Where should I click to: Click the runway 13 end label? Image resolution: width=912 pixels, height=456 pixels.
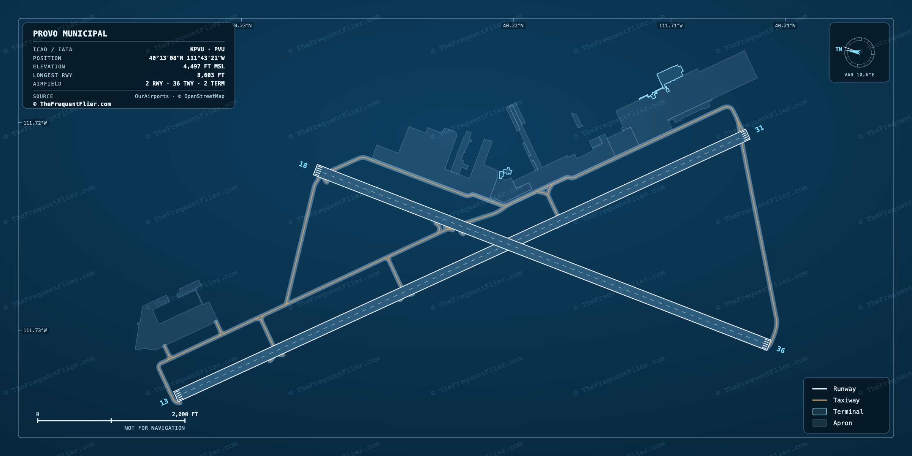(x=164, y=402)
